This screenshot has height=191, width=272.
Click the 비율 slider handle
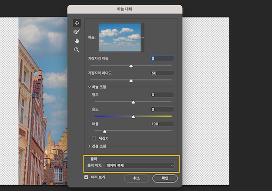click(x=105, y=131)
